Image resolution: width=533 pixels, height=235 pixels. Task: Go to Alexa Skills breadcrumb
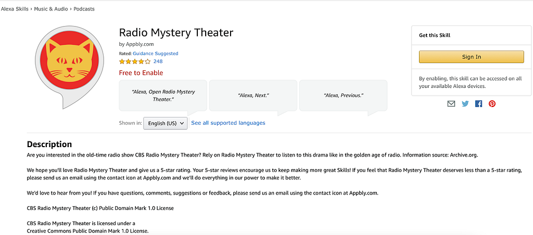[15, 9]
